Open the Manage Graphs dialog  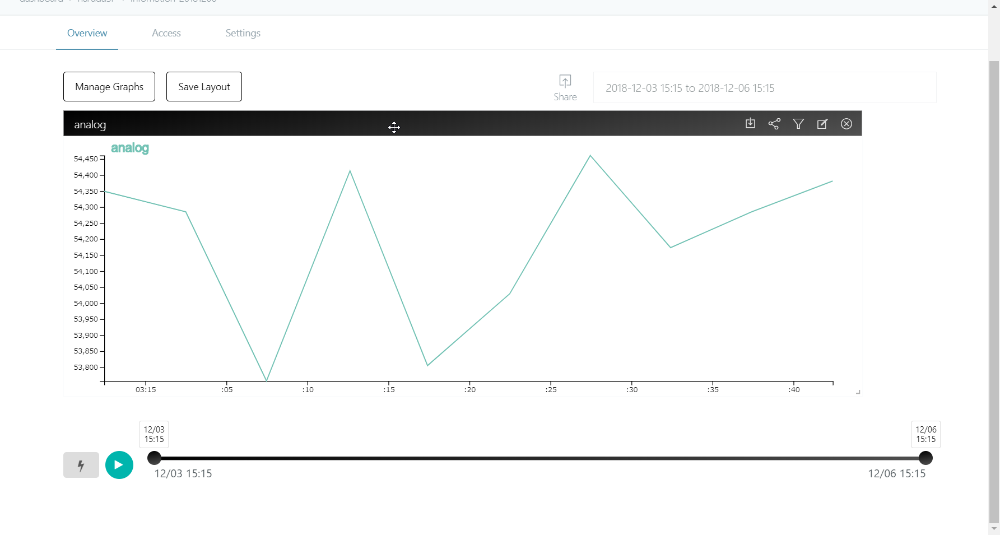pos(109,86)
